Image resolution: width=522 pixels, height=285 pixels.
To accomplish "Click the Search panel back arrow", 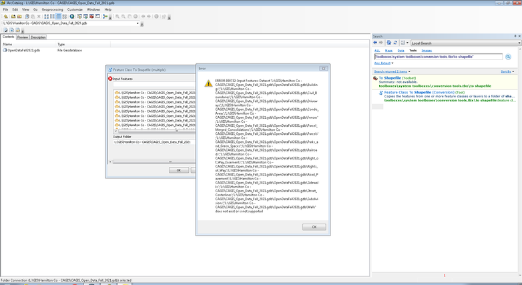I will (x=375, y=43).
